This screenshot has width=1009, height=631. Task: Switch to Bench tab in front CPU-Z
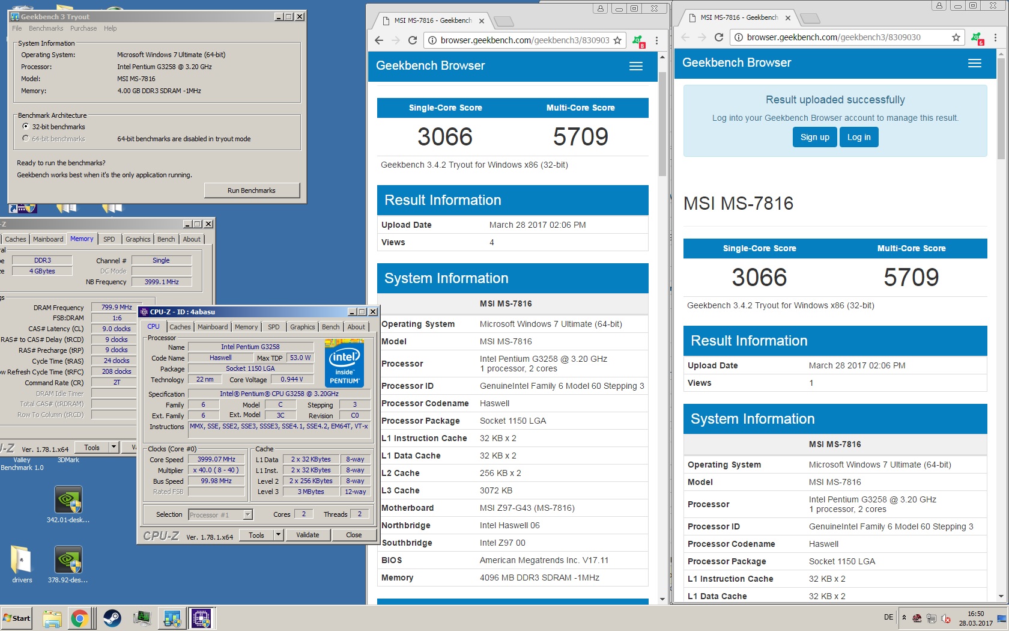coord(330,327)
